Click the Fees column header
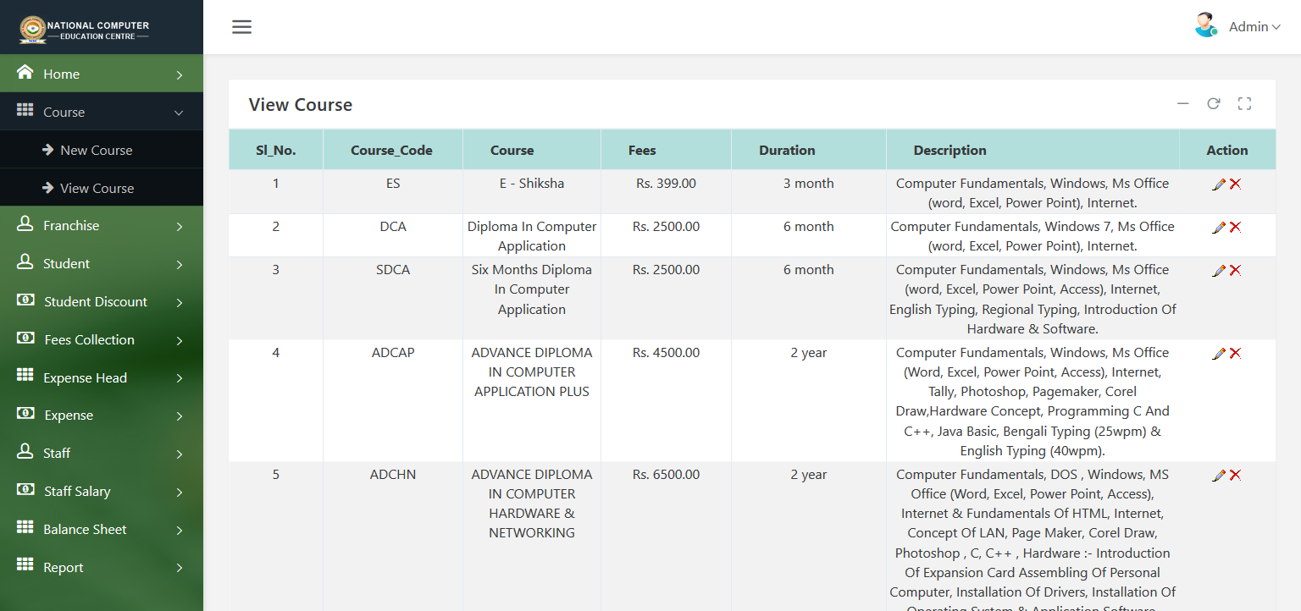Image resolution: width=1301 pixels, height=611 pixels. tap(666, 150)
